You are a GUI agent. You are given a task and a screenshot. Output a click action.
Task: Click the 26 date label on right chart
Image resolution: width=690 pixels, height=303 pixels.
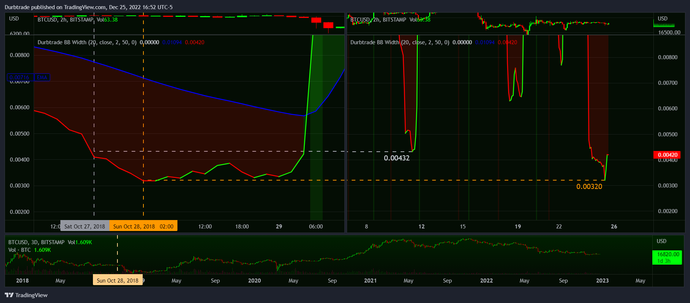click(614, 226)
